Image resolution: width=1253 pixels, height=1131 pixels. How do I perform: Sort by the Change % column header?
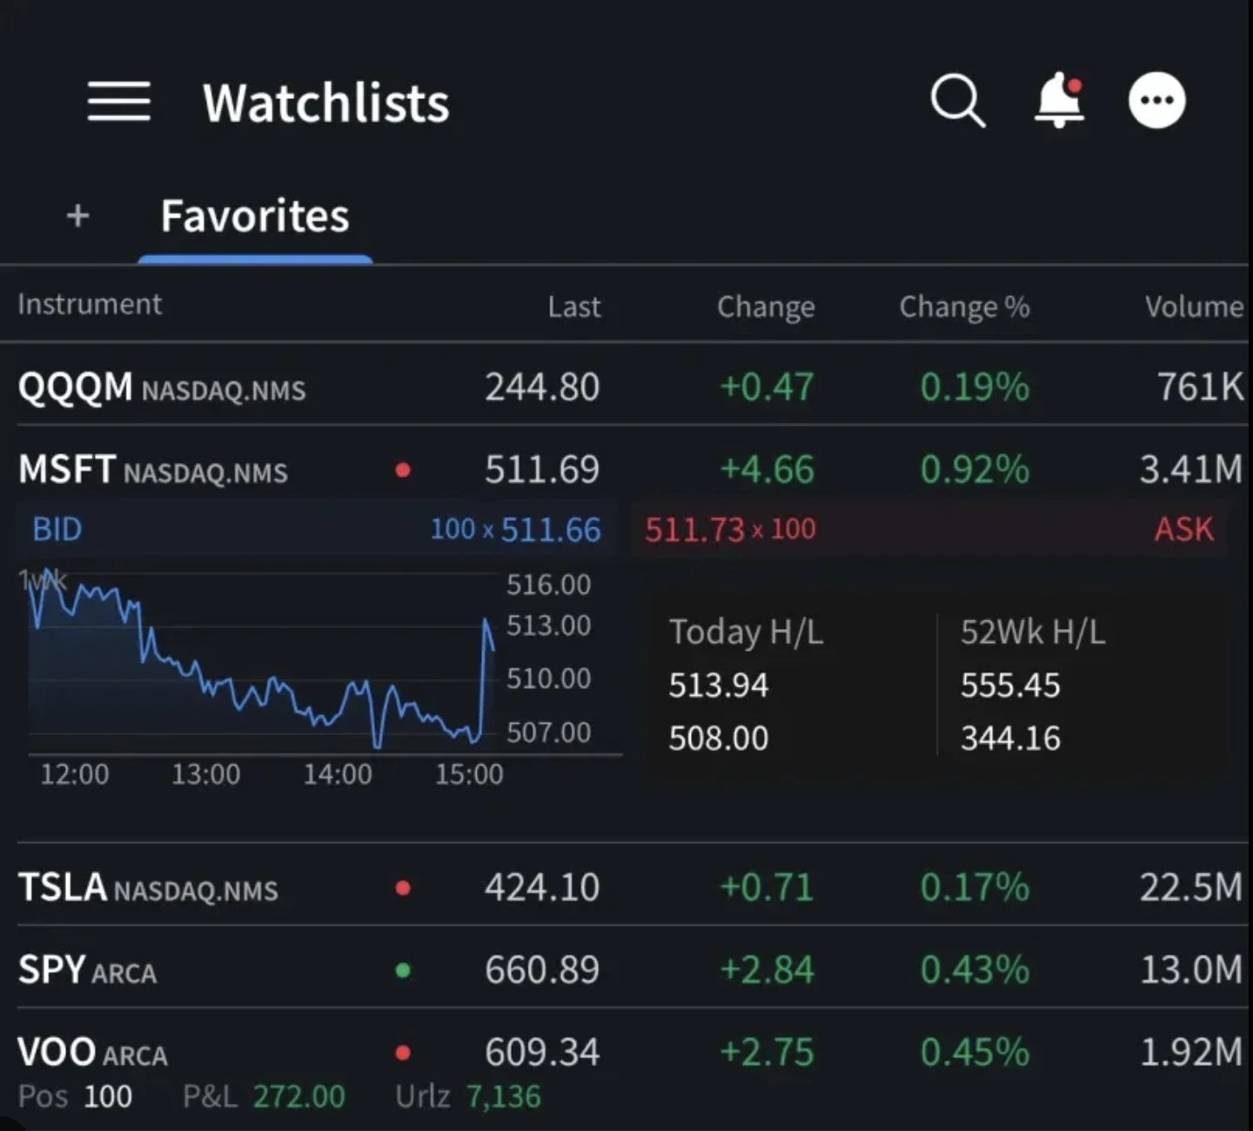[x=964, y=306]
